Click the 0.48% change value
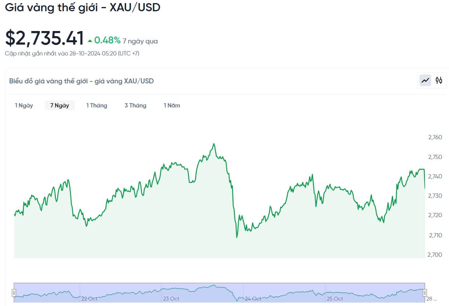 (x=107, y=40)
